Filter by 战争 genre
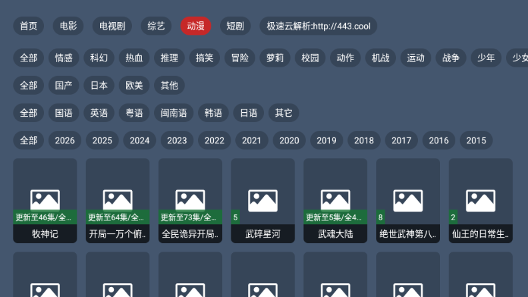Image resolution: width=528 pixels, height=297 pixels. [451, 58]
